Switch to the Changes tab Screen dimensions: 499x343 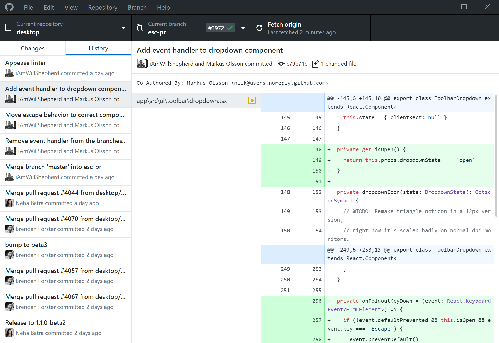pyautogui.click(x=32, y=48)
